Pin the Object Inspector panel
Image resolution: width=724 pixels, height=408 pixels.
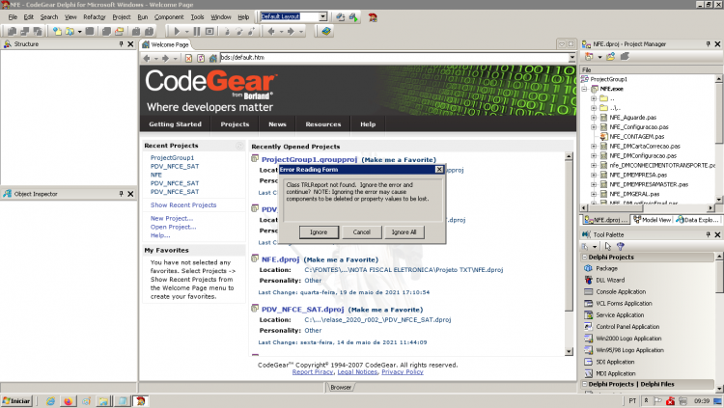[x=121, y=194]
